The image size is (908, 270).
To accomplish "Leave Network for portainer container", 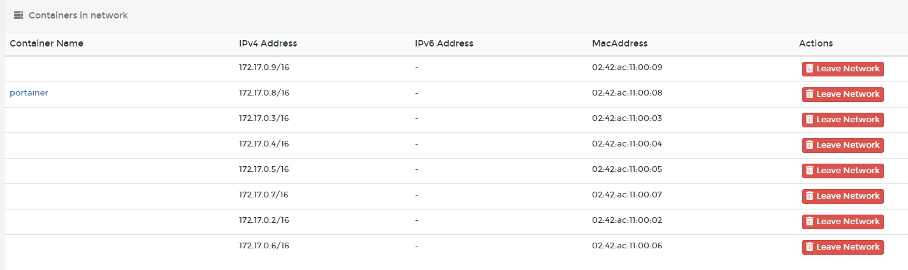I will click(842, 94).
